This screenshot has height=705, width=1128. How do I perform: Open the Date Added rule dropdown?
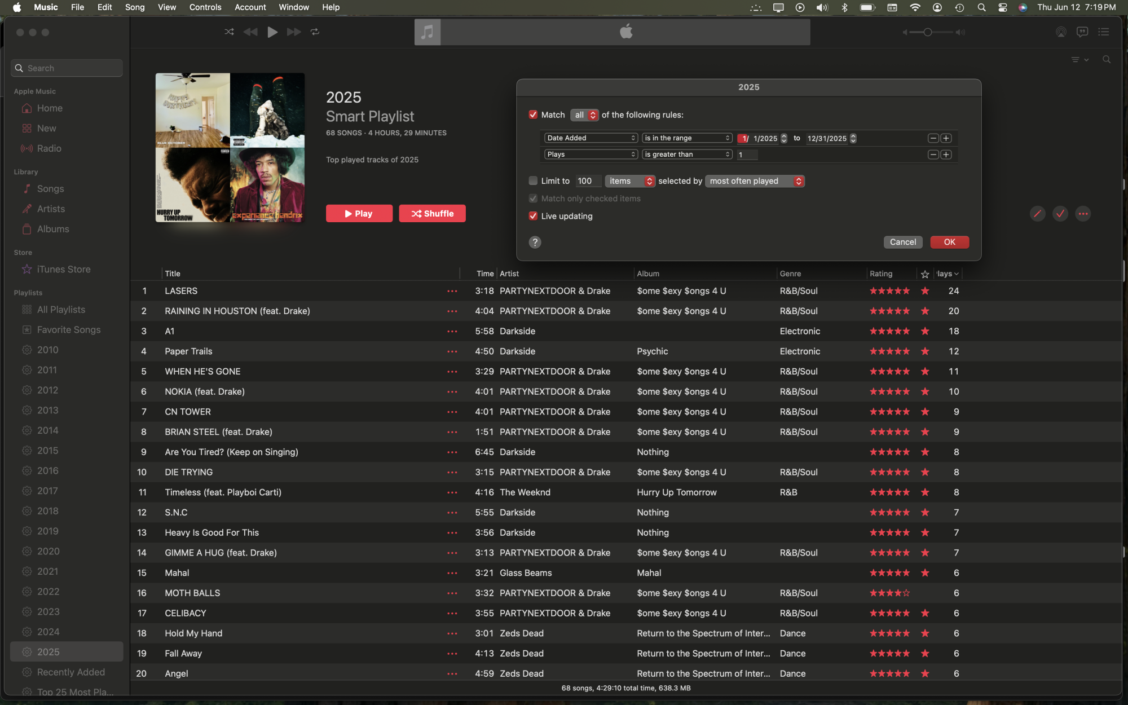coord(591,138)
